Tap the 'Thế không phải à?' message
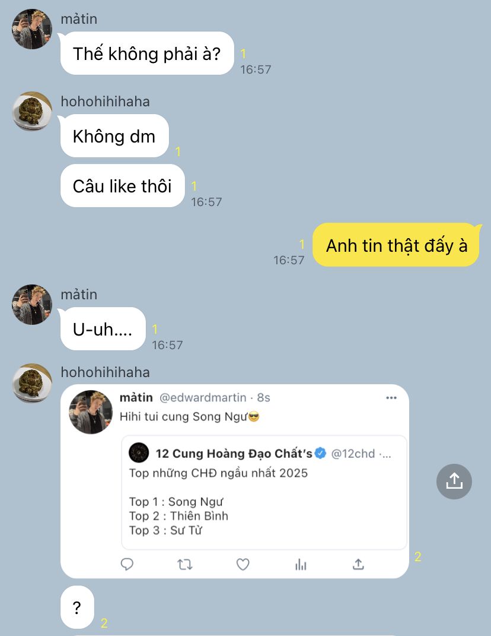Image resolution: width=491 pixels, height=636 pixels. point(147,53)
